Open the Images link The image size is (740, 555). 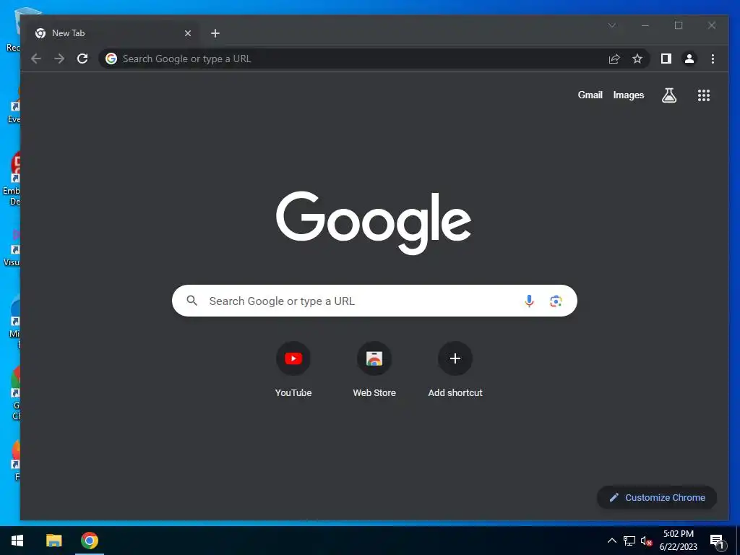click(628, 95)
